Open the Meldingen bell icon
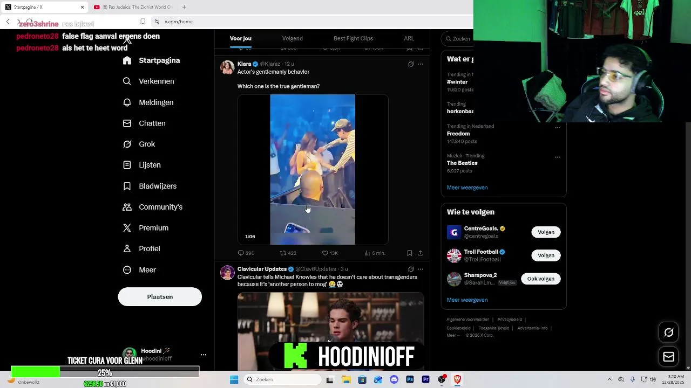691x388 pixels. (127, 102)
